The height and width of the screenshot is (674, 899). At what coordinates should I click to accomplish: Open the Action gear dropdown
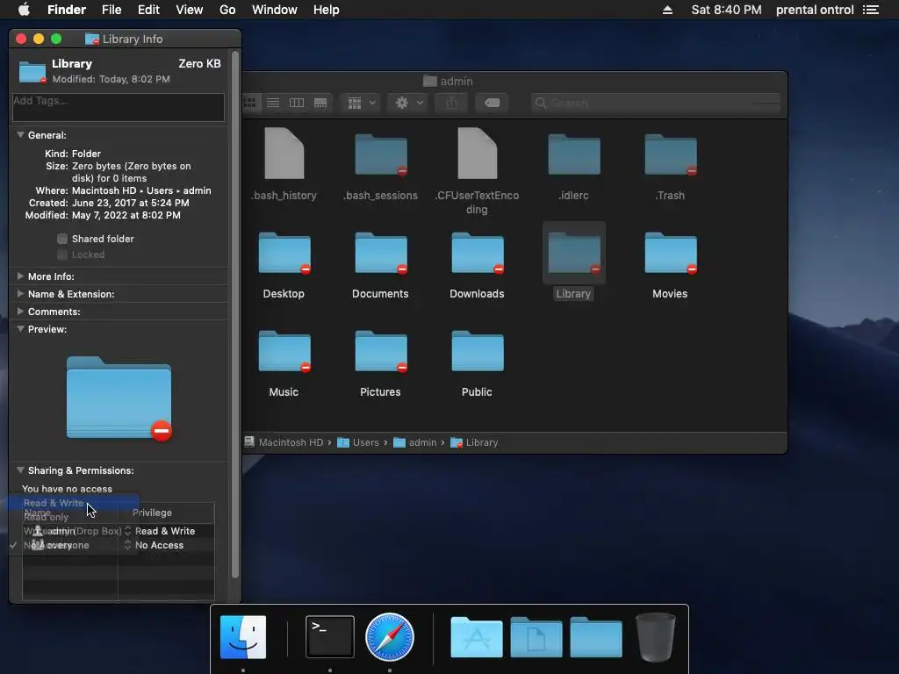409,103
